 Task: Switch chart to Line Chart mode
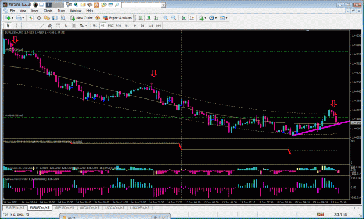(157, 18)
